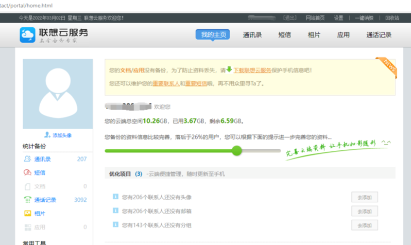Click the yellow photos icon in sidebar
Screen dimensions: 411x245
point(28,213)
